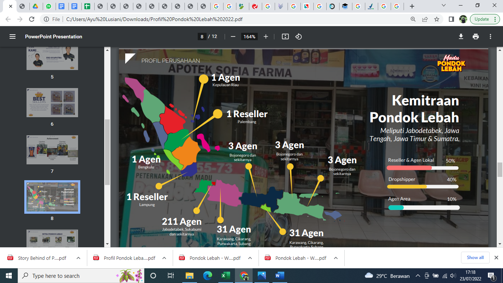
Task: Expand options for Story Behind of P....pdf
Action: click(78, 258)
